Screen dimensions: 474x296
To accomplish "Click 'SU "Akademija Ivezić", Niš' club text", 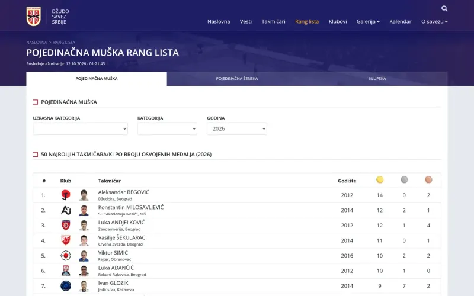I will pos(121,214).
